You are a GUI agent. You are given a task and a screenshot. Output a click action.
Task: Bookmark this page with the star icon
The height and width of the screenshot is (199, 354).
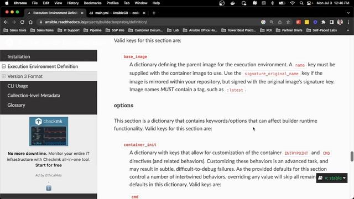click(288, 22)
